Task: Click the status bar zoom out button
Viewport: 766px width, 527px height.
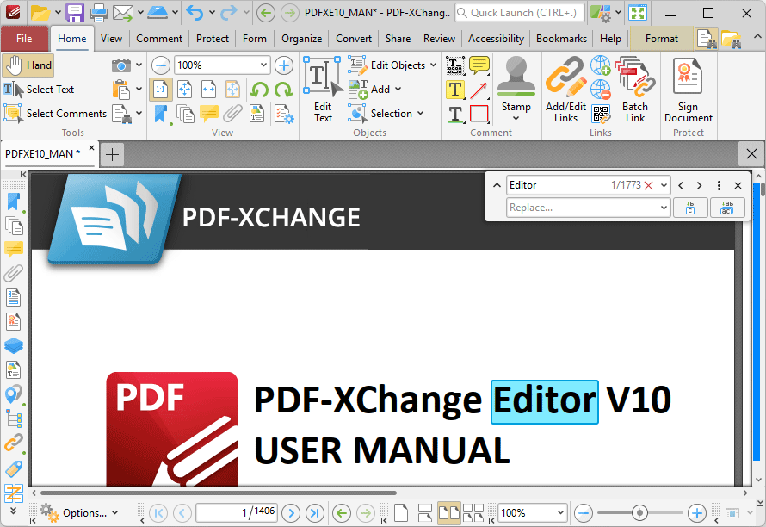Action: [584, 513]
